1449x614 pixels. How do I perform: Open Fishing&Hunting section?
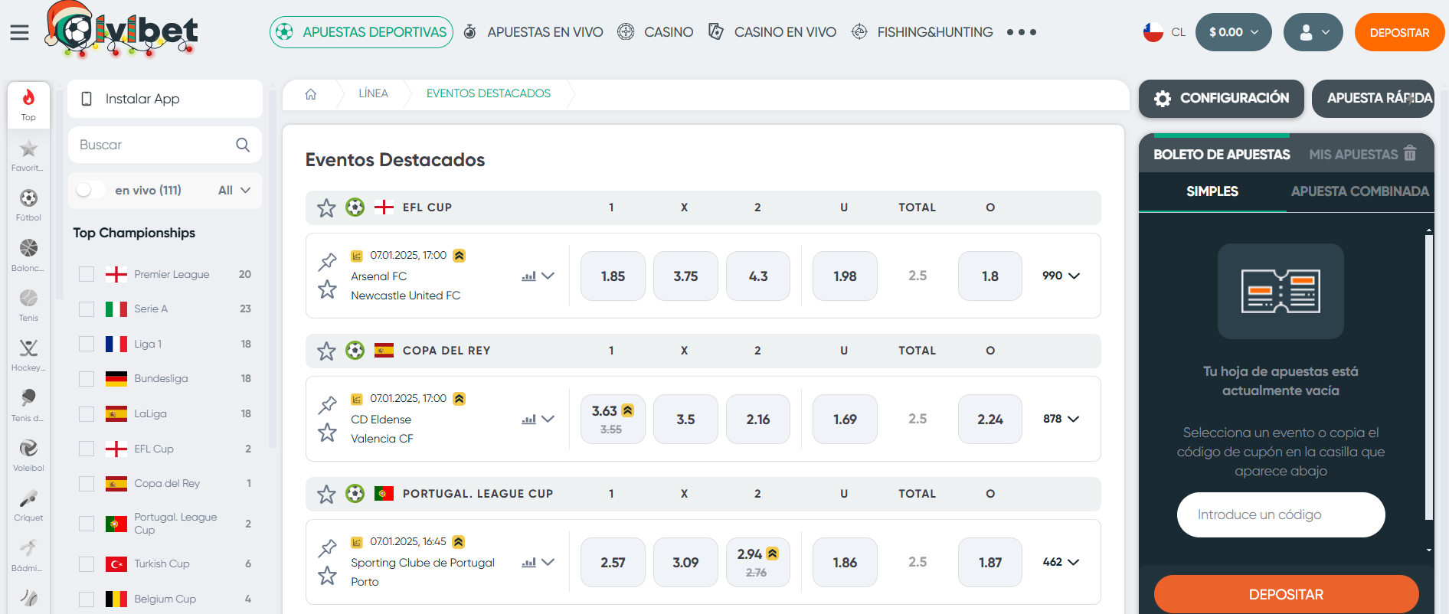(x=922, y=32)
